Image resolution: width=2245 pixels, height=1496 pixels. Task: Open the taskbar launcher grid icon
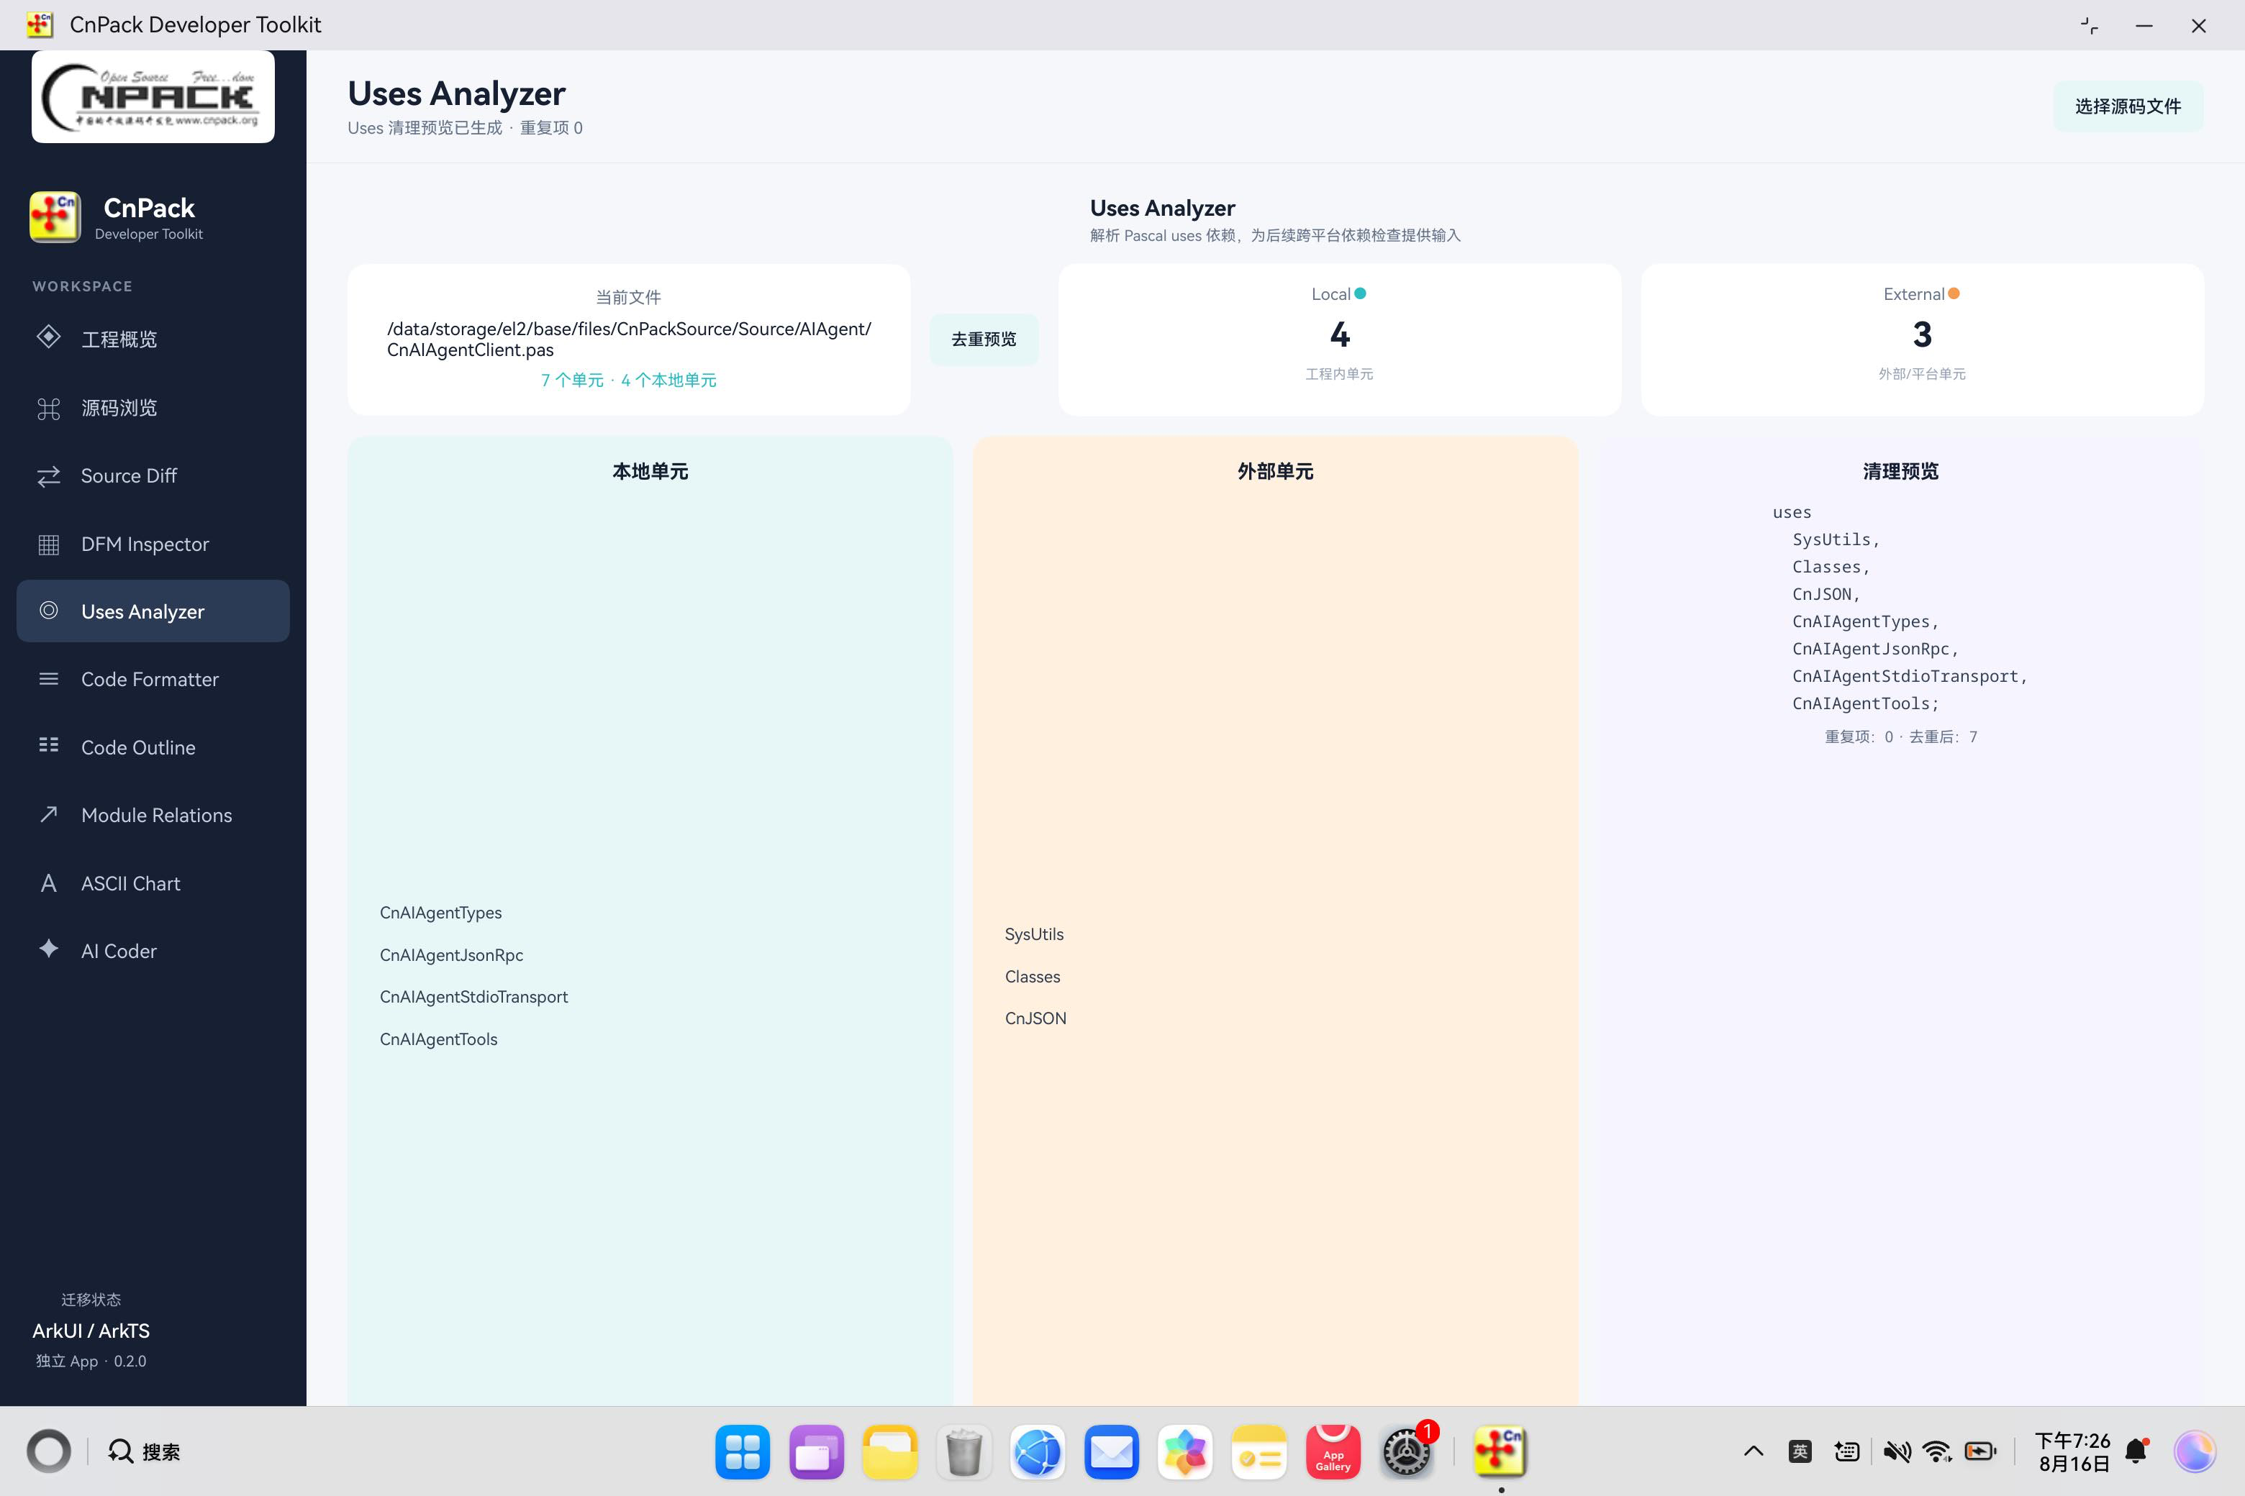coord(743,1451)
